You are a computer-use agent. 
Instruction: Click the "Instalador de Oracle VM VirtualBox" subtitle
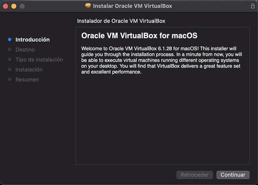point(122,21)
